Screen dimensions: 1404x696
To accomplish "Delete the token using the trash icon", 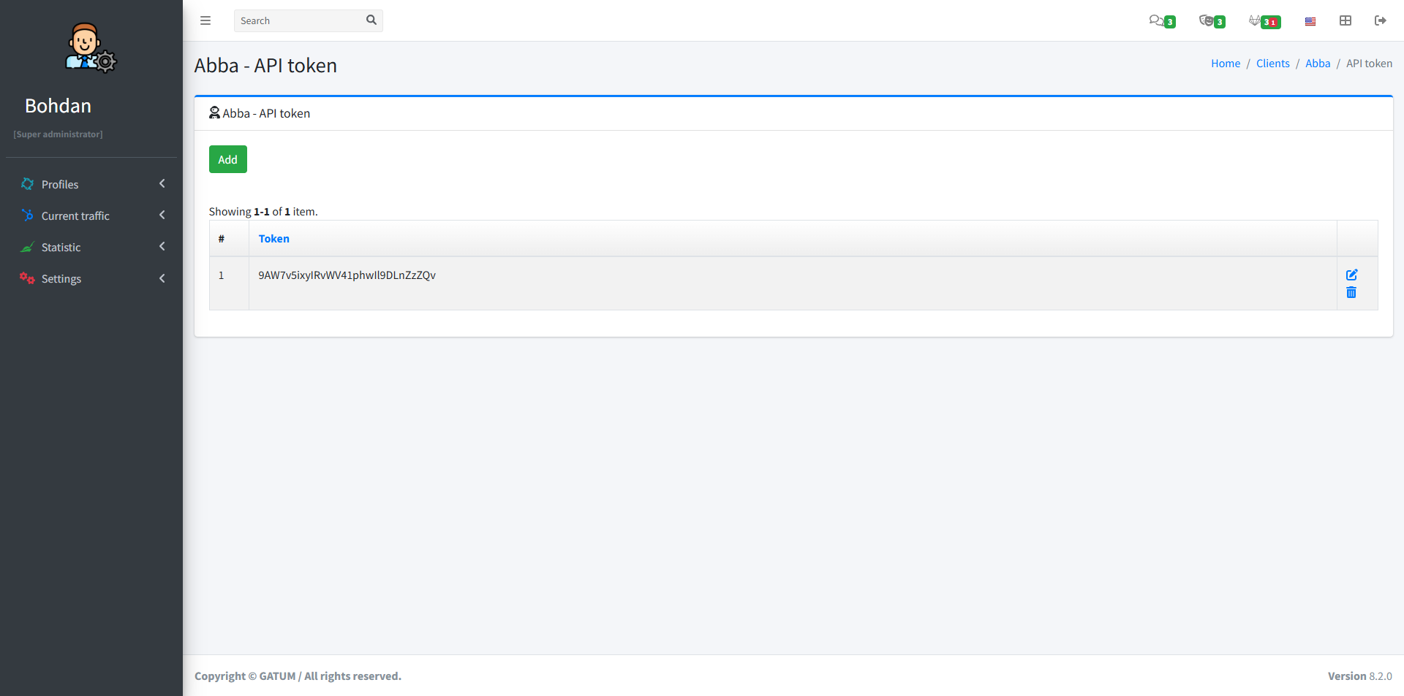I will click(x=1351, y=293).
